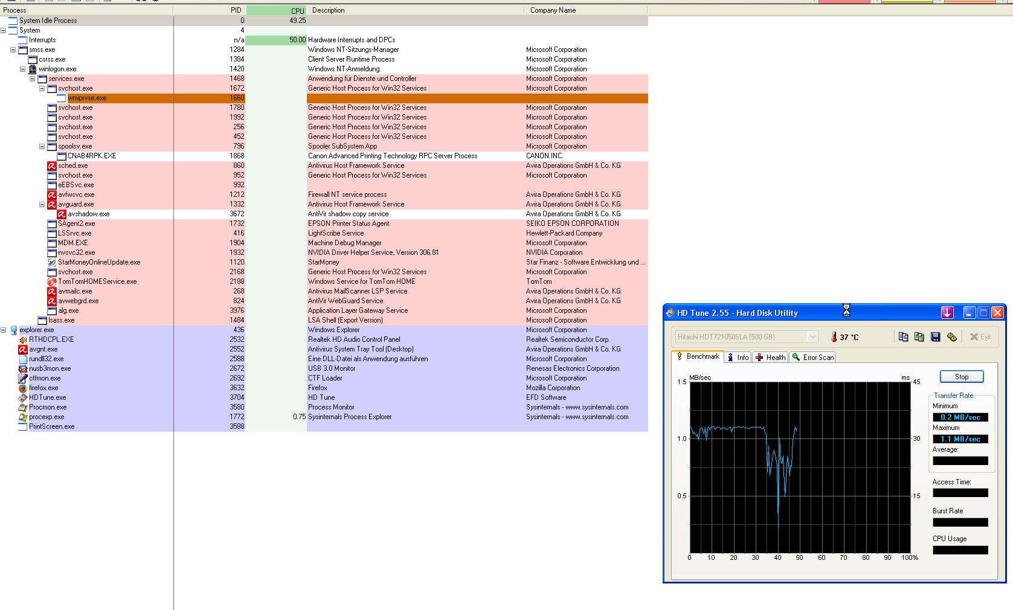The height and width of the screenshot is (610, 1013).
Task: Click the Description column header
Action: (x=416, y=10)
